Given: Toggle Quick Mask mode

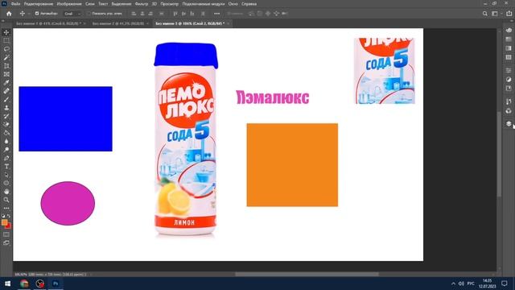Looking at the screenshot, I should click(x=6, y=234).
